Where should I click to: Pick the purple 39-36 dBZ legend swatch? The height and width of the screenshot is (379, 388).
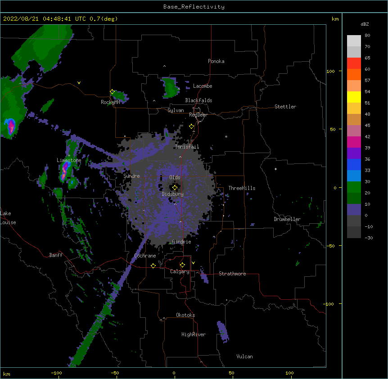coord(354,153)
